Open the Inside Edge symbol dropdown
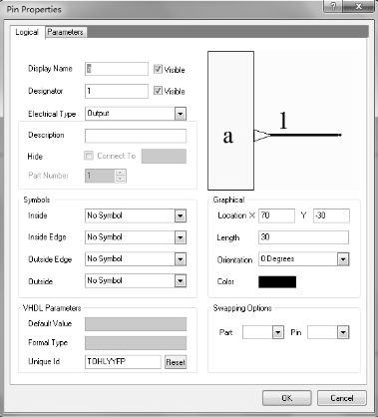This screenshot has height=417, width=378. tap(181, 237)
